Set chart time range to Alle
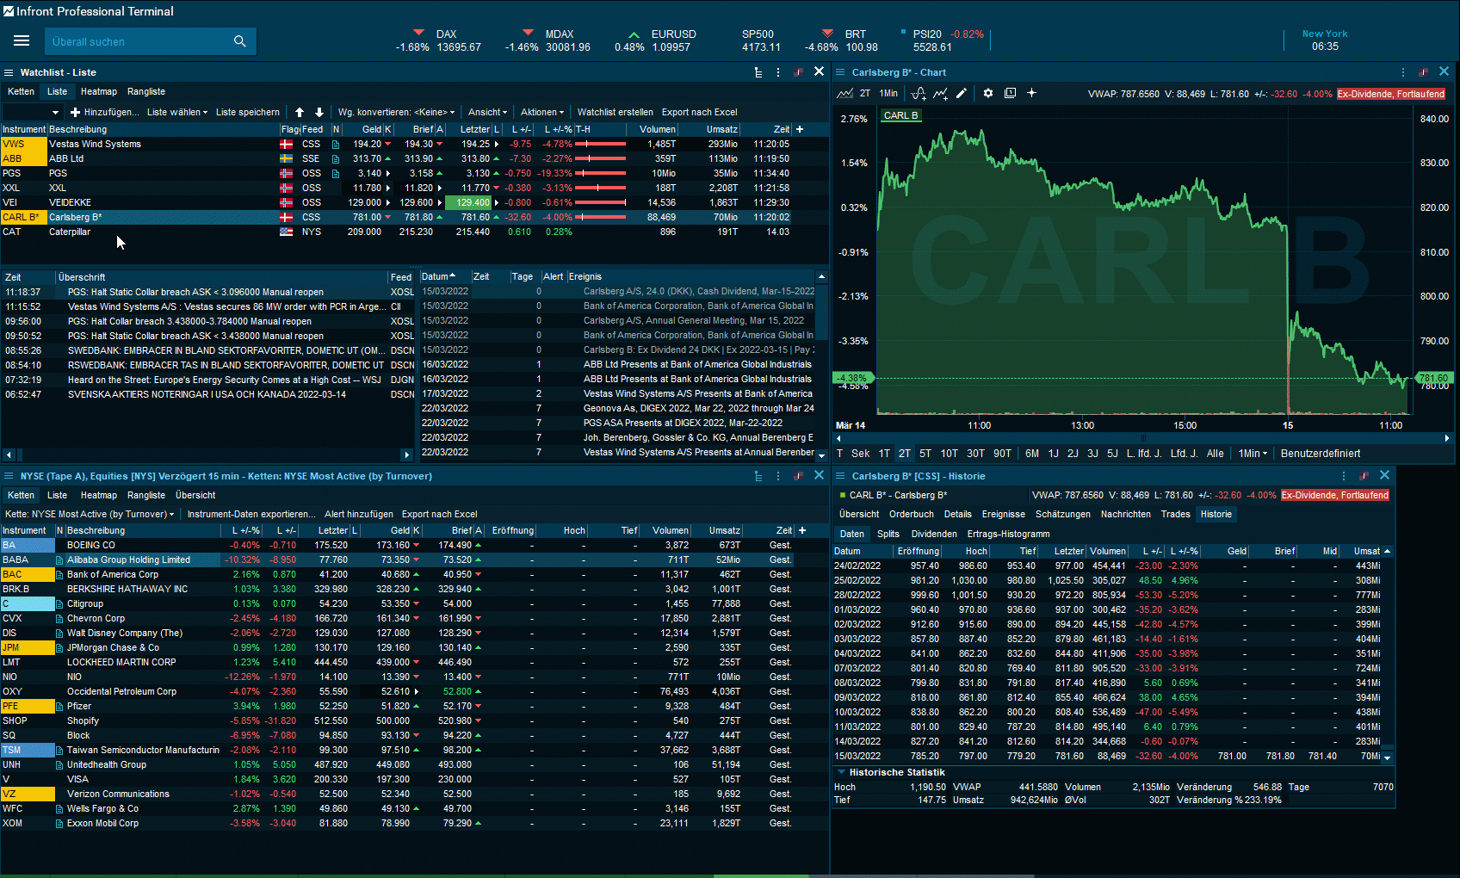The width and height of the screenshot is (1460, 878). click(1215, 454)
